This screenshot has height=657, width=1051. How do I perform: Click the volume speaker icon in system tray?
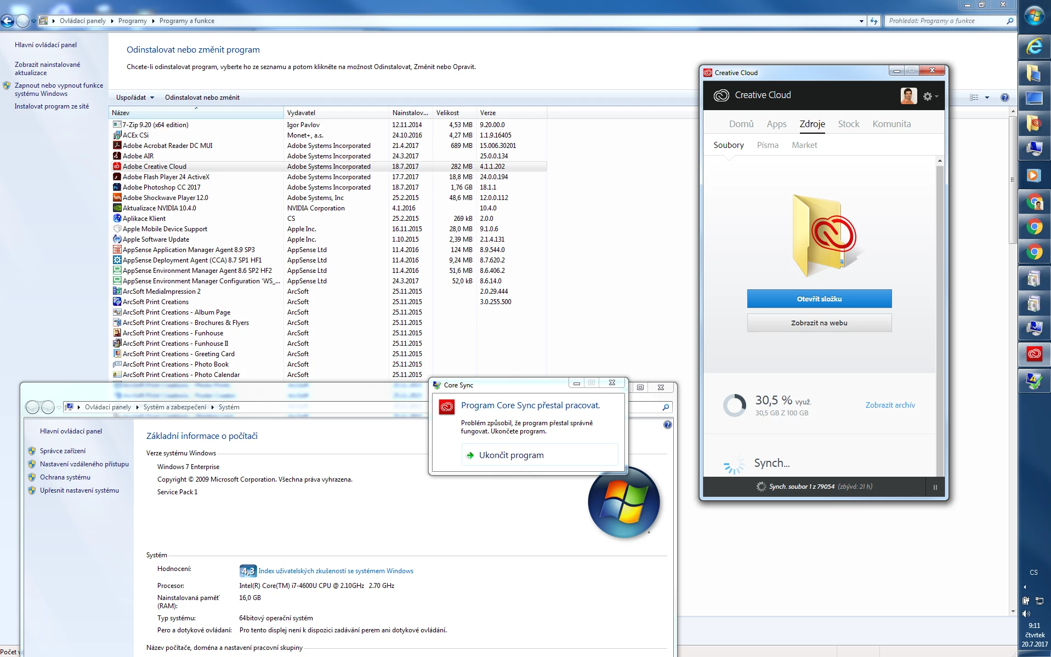[x=1026, y=614]
